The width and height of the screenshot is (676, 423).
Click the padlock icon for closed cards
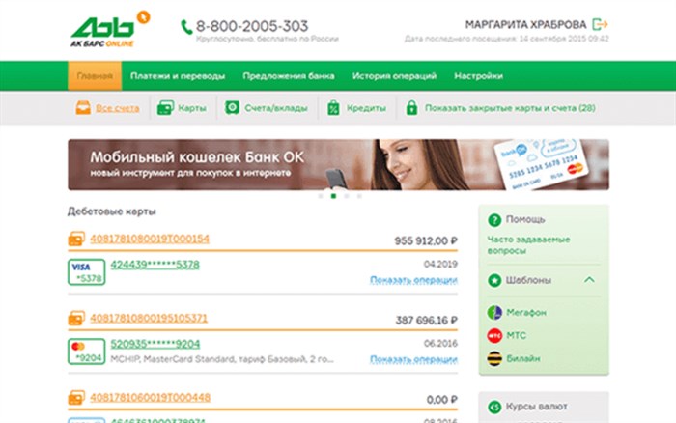coord(411,108)
